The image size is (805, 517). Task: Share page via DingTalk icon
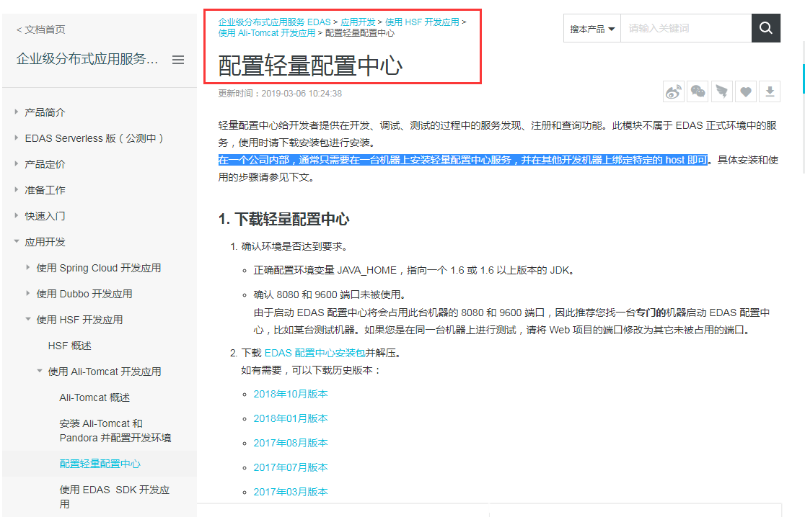[x=722, y=91]
